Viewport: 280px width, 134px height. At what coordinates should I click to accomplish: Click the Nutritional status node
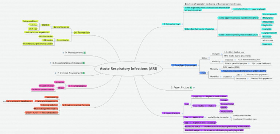tap(193, 126)
